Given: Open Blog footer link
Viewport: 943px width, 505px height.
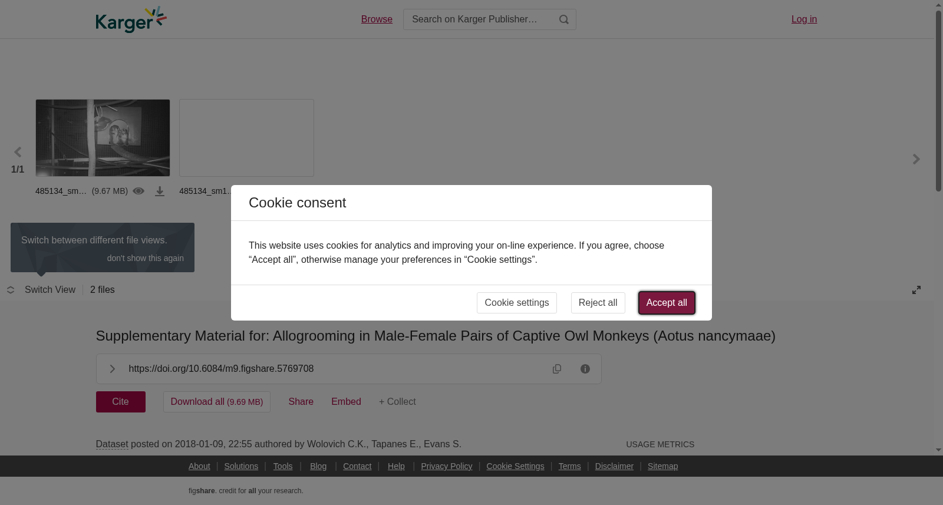Looking at the screenshot, I should coord(318,466).
